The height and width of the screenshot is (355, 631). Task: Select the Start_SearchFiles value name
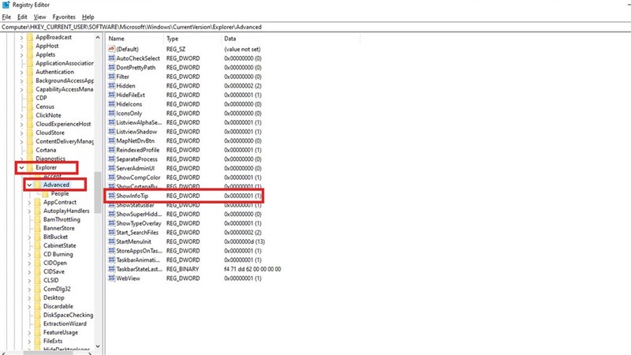(x=137, y=233)
